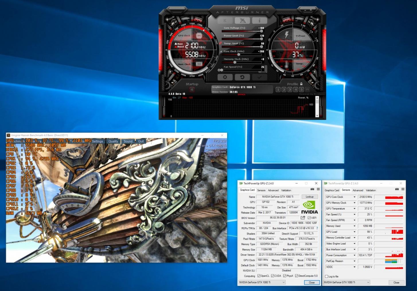Adjust the Power Limit slider handle
The height and width of the screenshot is (291, 417).
pos(261,39)
